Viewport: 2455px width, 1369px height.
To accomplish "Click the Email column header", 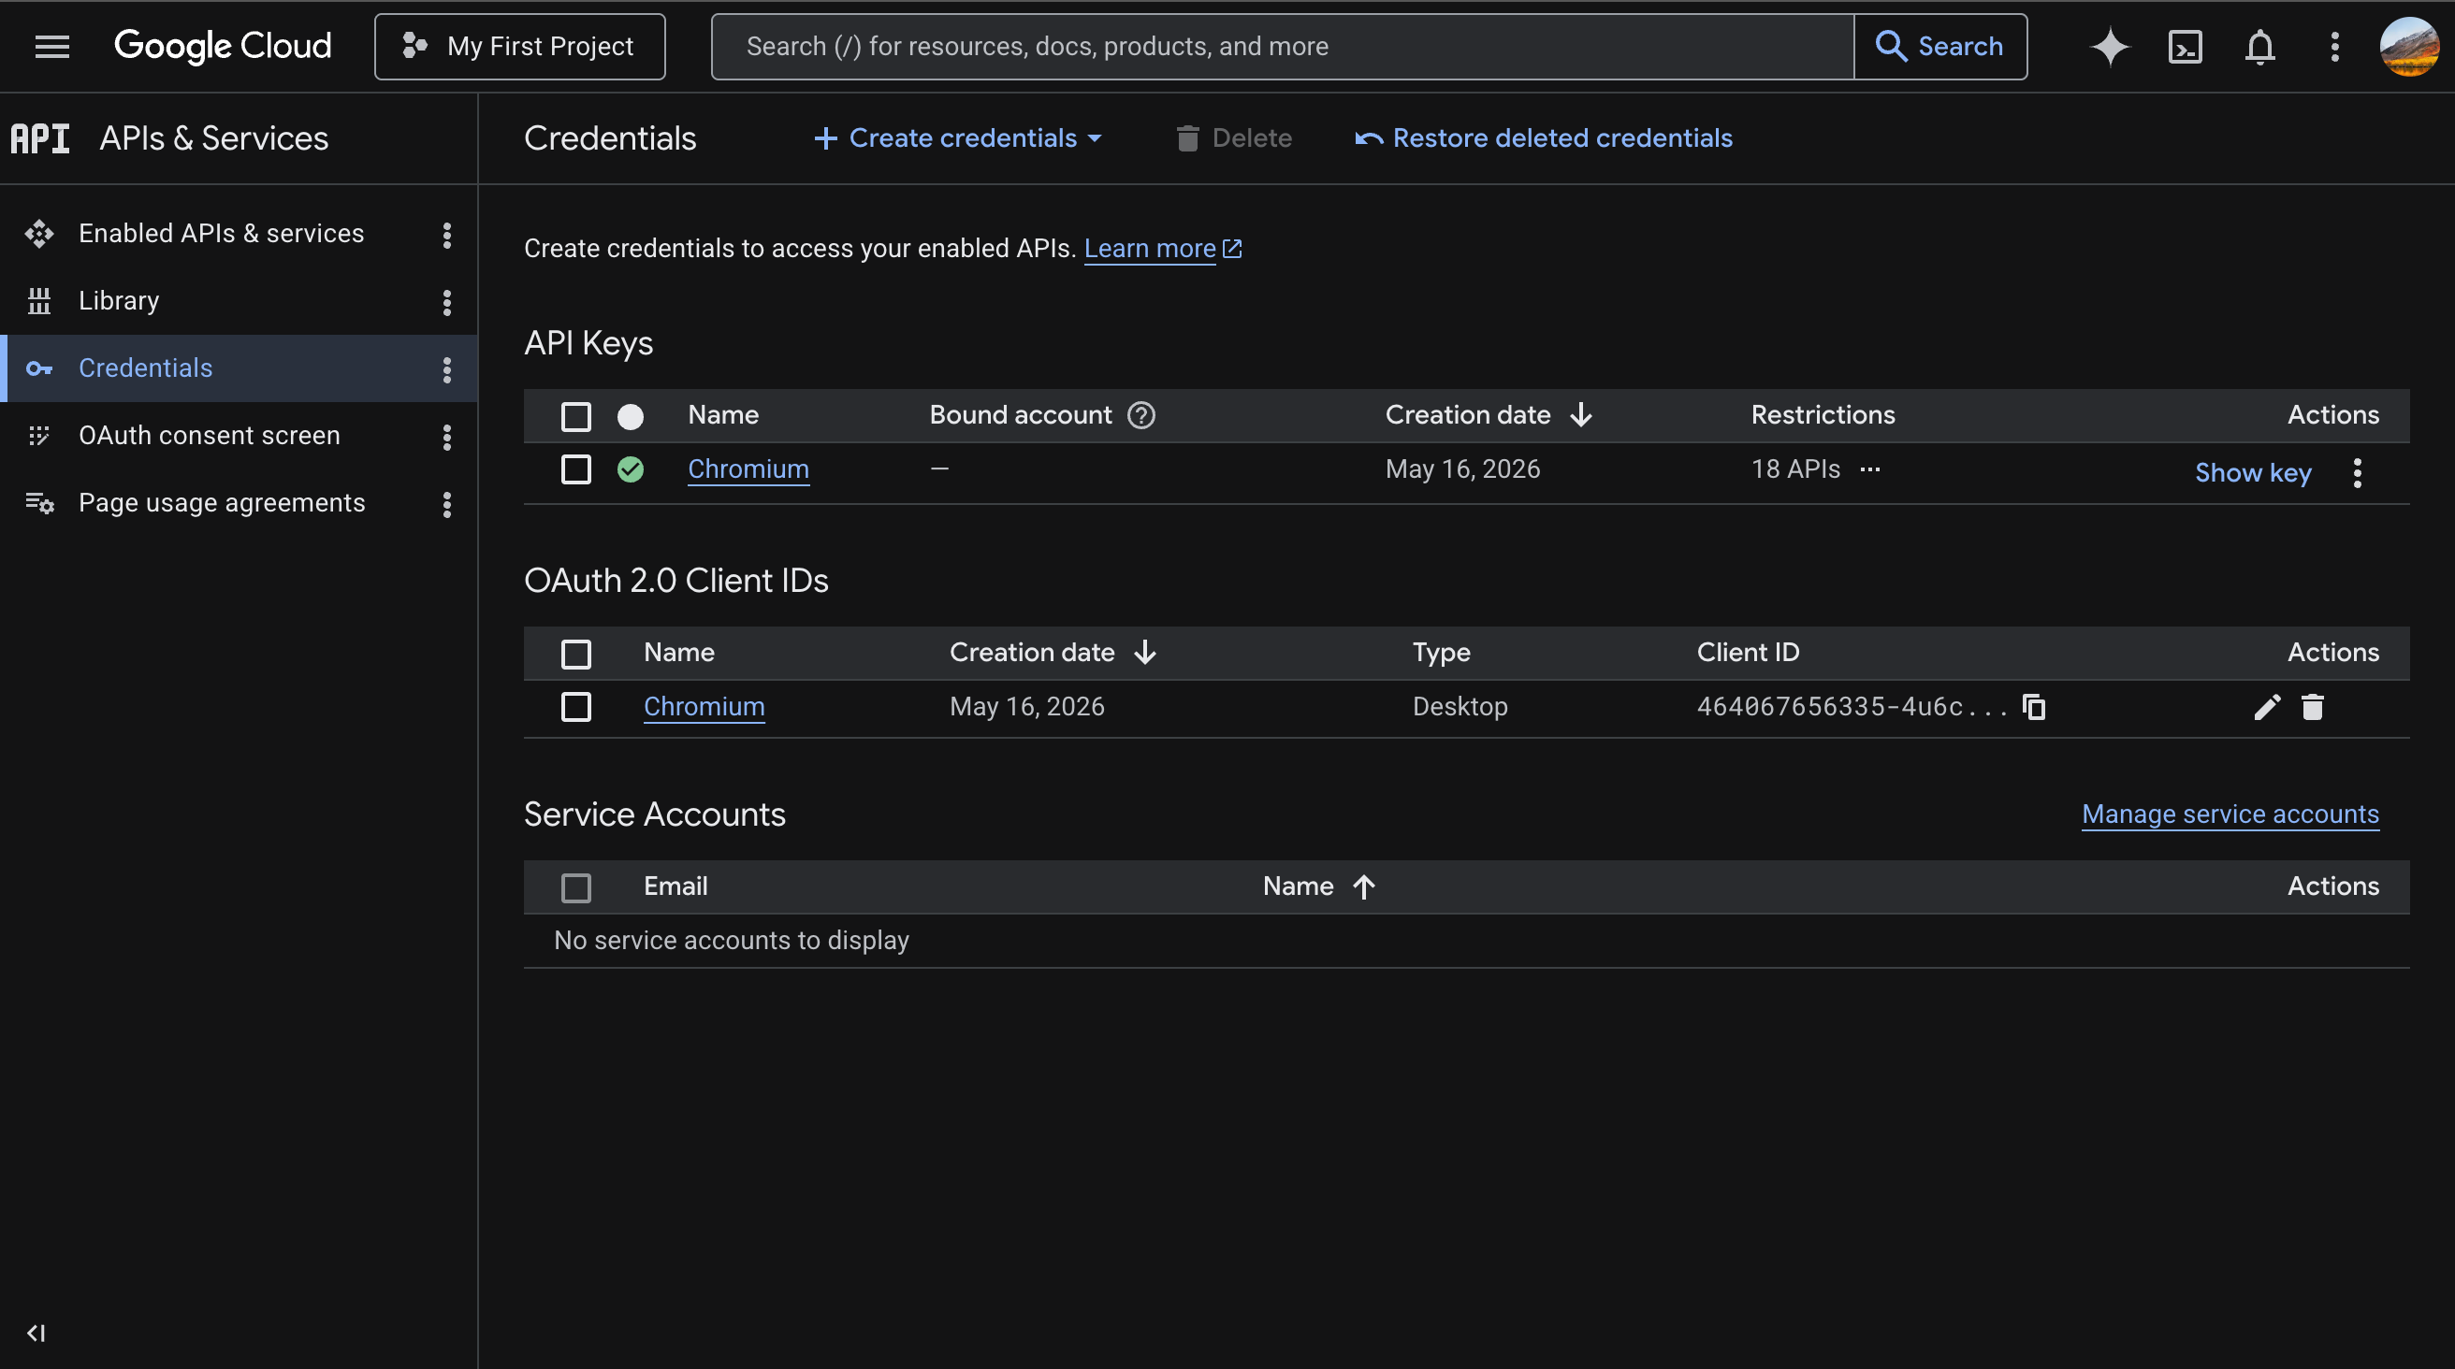I will coord(675,886).
